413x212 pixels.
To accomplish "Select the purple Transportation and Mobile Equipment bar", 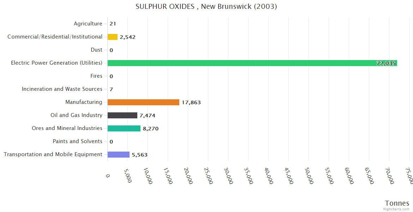I will pos(118,154).
